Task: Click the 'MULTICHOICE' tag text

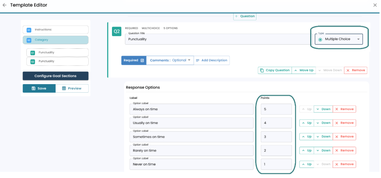Action: pyautogui.click(x=151, y=28)
